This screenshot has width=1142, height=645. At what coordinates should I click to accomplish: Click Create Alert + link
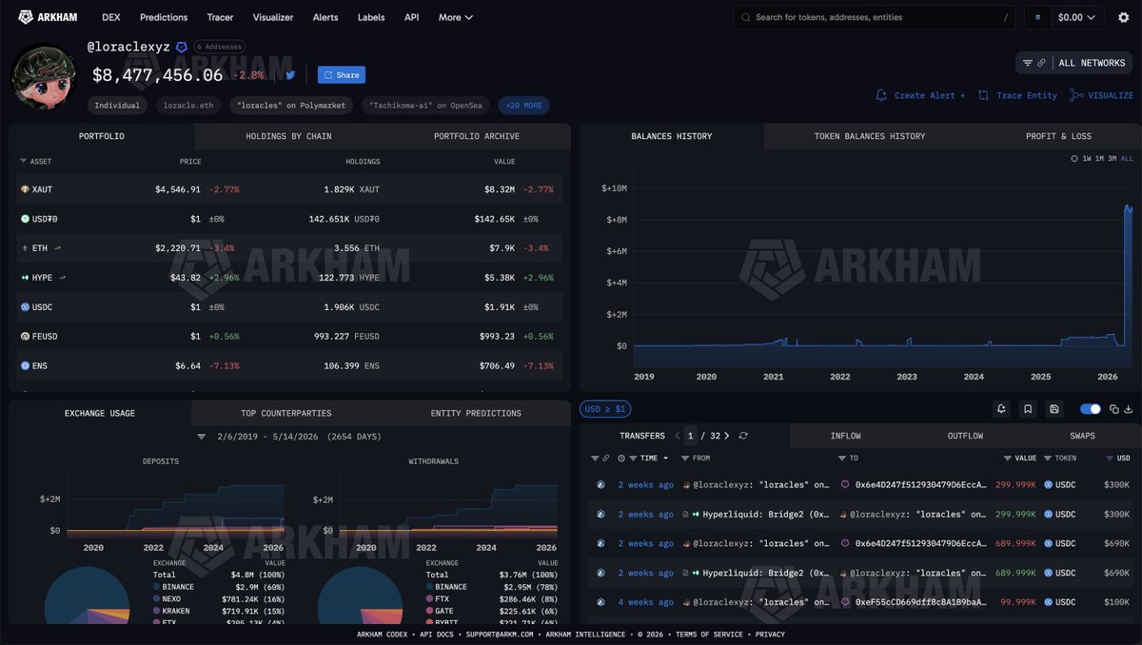[920, 95]
